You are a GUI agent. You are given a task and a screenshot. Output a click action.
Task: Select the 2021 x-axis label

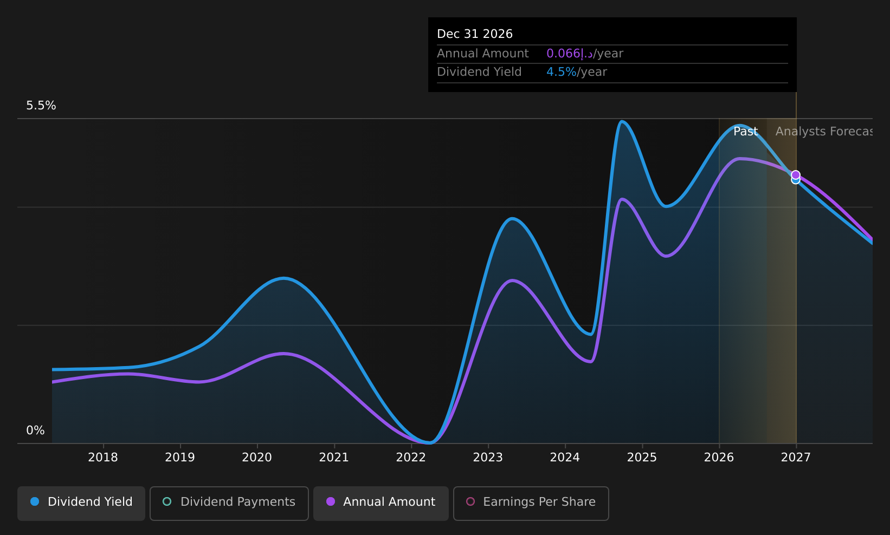click(x=334, y=458)
